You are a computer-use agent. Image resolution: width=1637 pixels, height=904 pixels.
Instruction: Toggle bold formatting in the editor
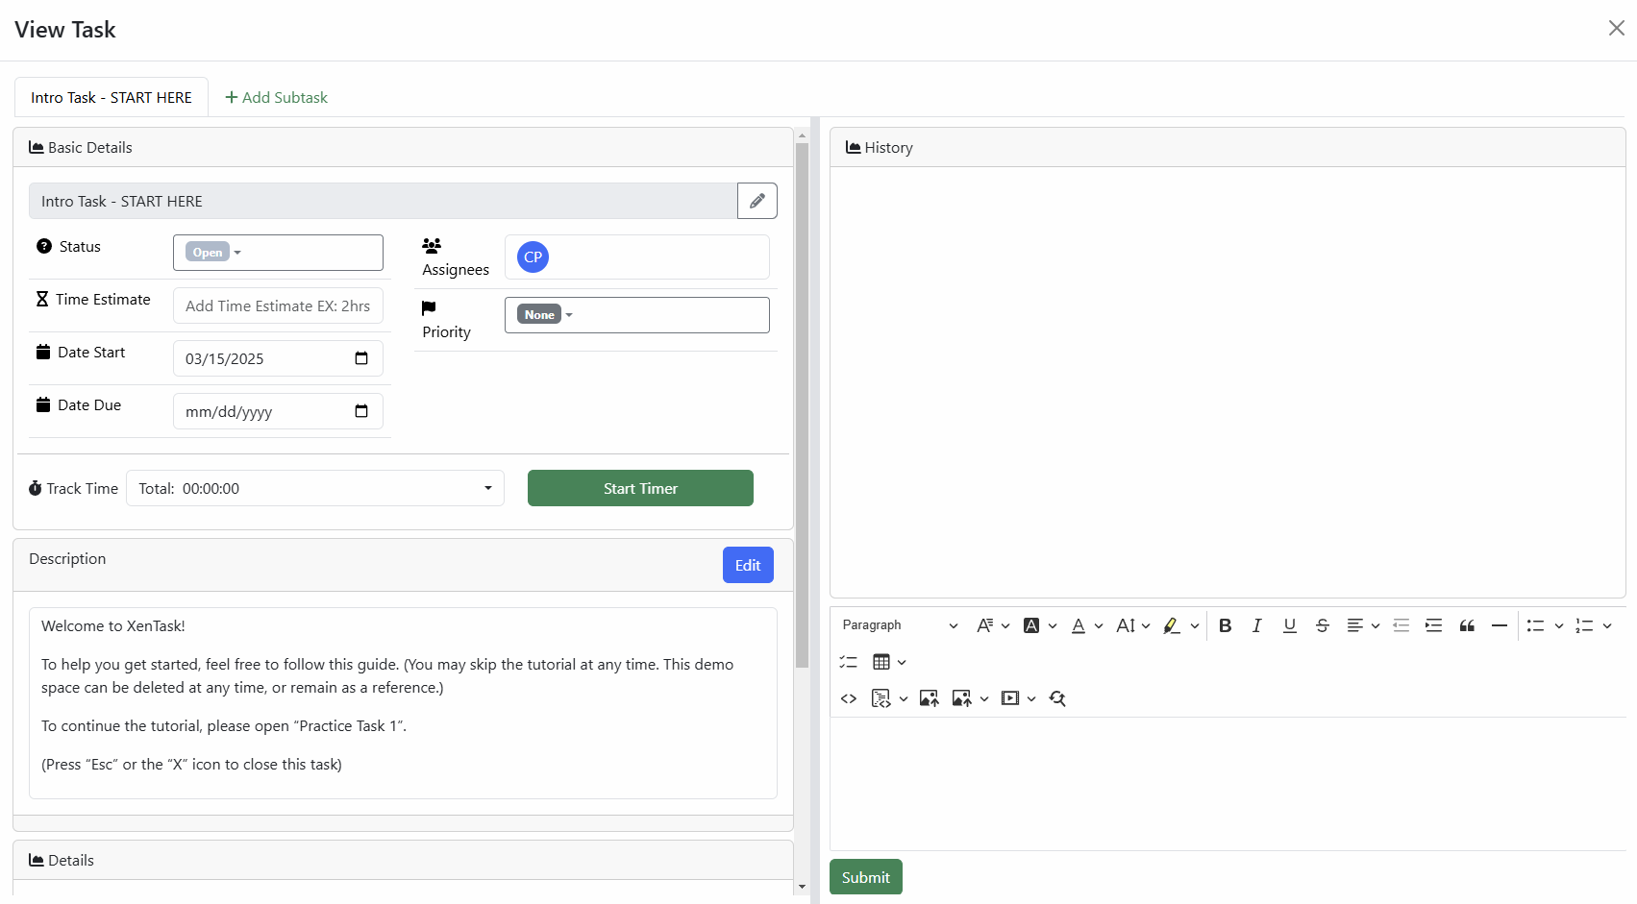[1225, 625]
